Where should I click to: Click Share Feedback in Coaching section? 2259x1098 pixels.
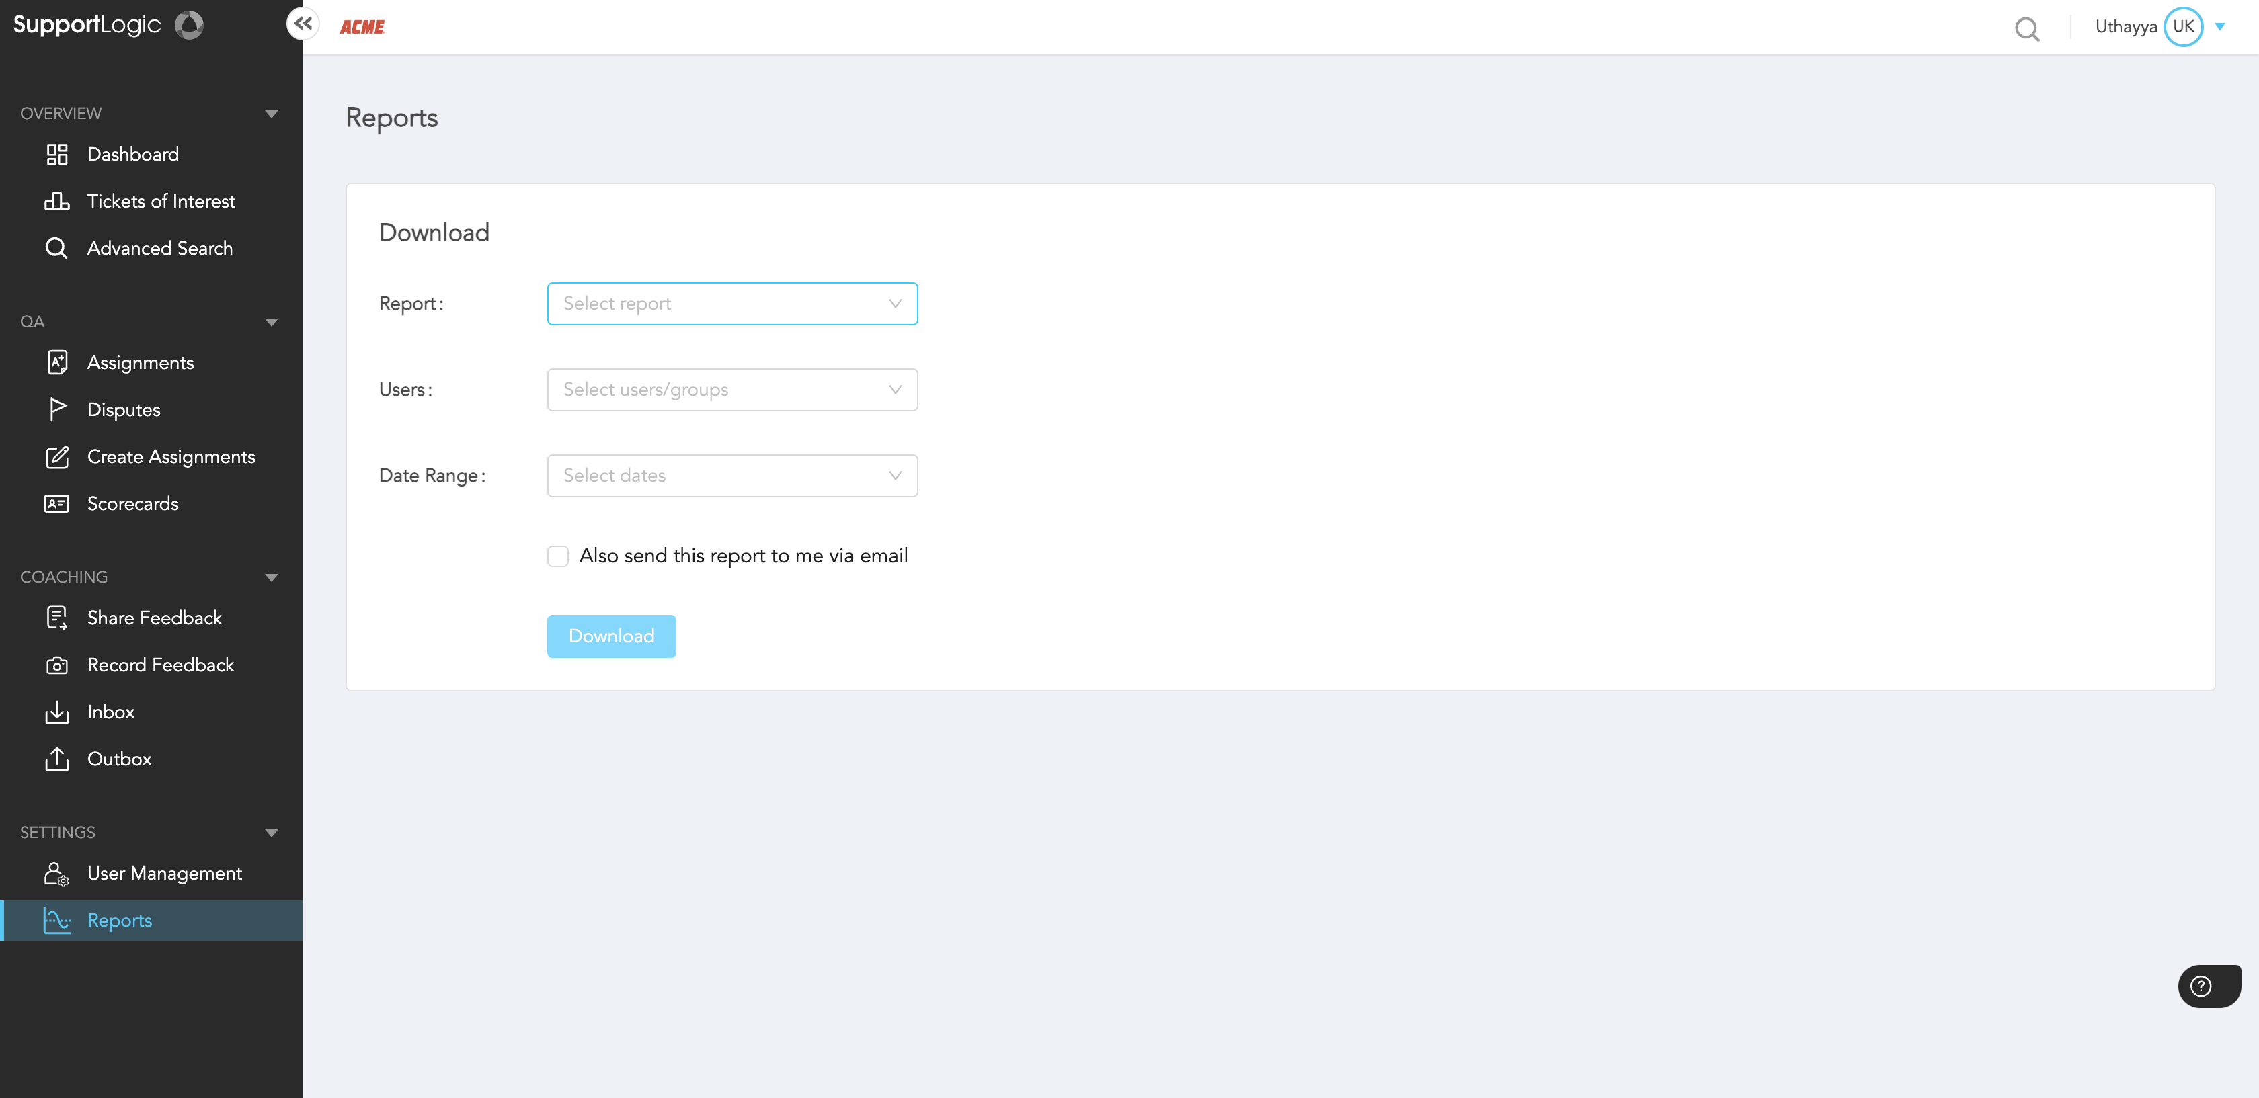tap(154, 618)
